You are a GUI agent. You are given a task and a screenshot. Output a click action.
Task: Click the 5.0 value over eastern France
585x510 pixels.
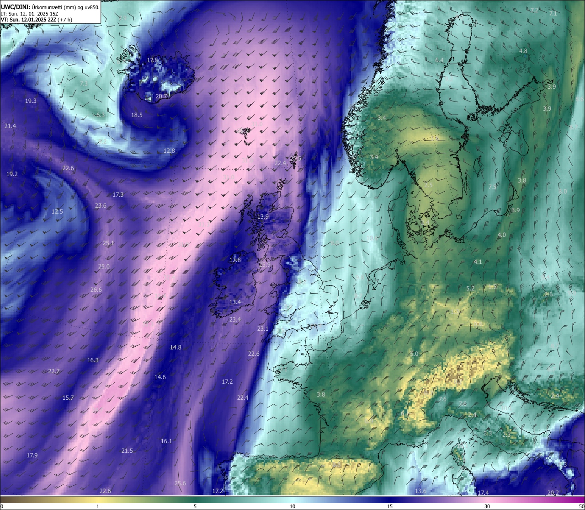pyautogui.click(x=415, y=354)
